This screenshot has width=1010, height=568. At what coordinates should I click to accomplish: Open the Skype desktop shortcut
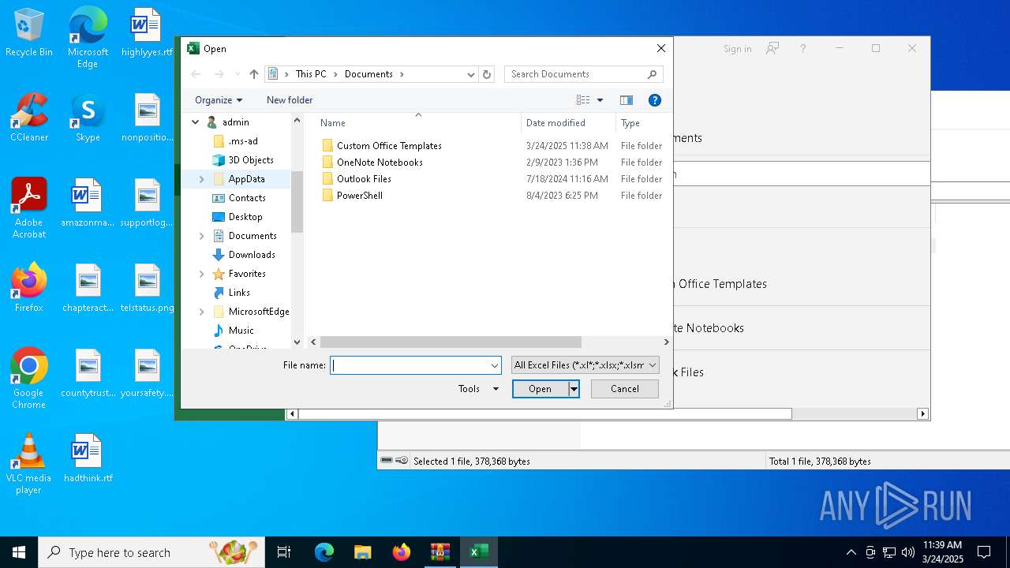point(88,118)
